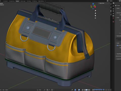
Task: Toggle viewport overlays display
Action: click(79, 90)
